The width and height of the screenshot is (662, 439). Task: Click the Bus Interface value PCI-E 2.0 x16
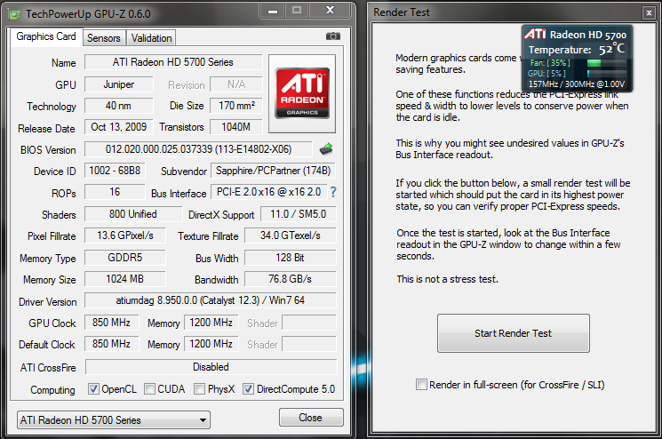(x=268, y=192)
